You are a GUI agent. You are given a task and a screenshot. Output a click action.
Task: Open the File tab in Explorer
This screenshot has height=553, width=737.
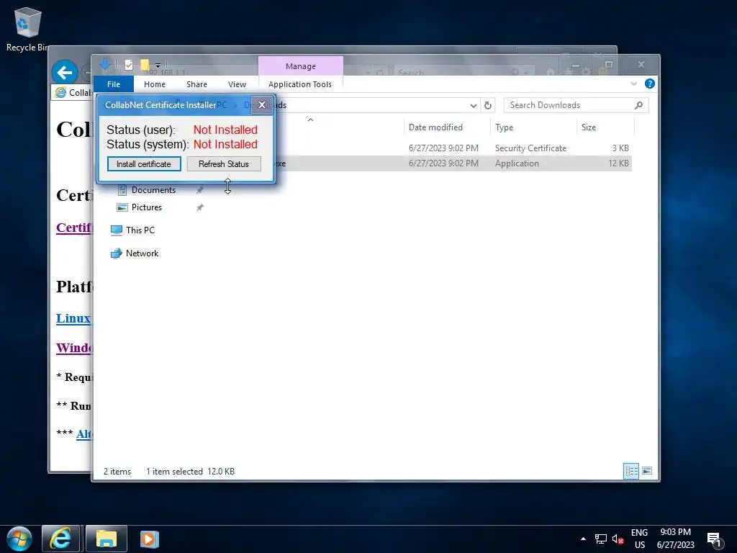click(x=114, y=84)
